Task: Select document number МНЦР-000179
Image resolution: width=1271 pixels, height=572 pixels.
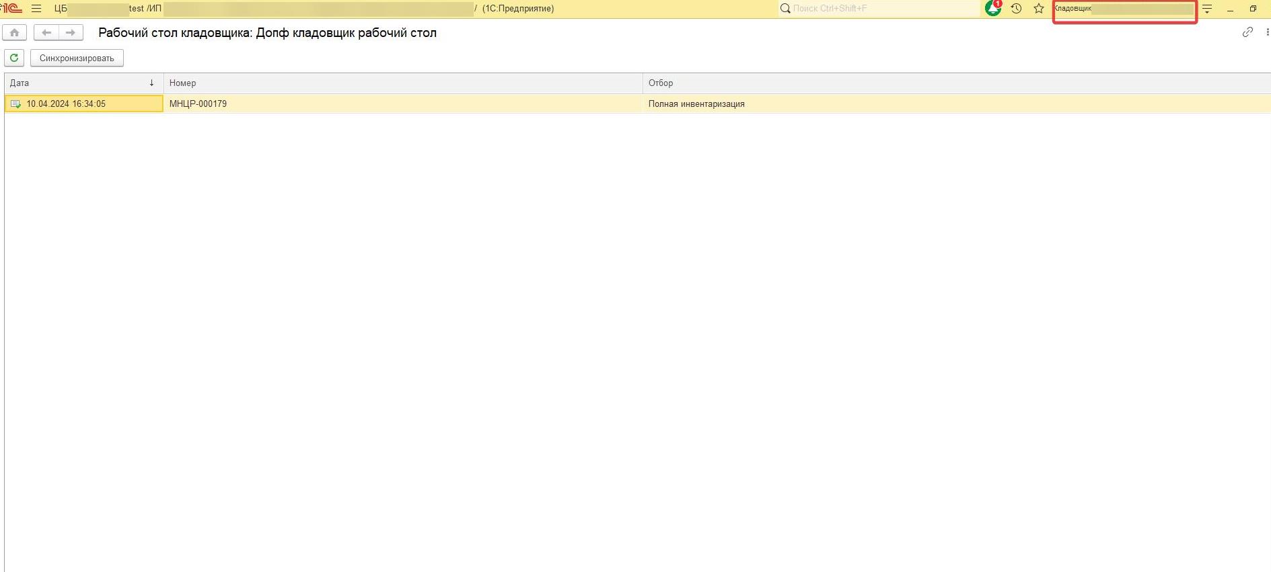Action: [403, 104]
